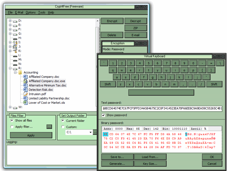This screenshot has width=227, height=171.
Task: Click the L: drive icon
Action: coord(15,56)
